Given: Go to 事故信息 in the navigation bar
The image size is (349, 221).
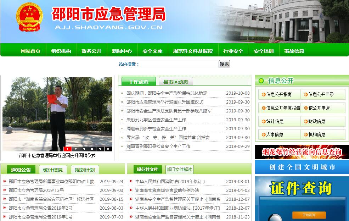Looking at the screenshot, I should point(294,51).
